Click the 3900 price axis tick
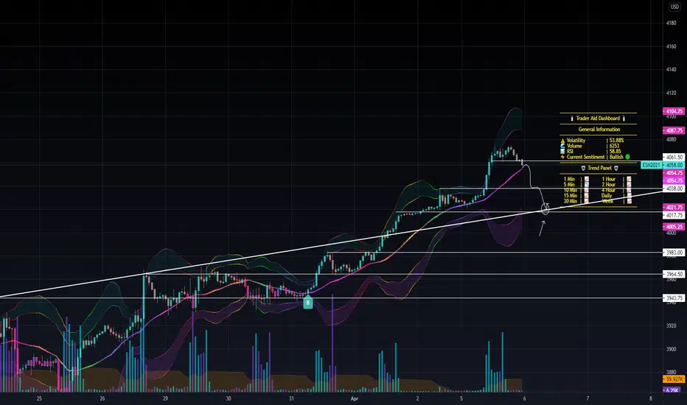This screenshot has width=687, height=405. [671, 349]
